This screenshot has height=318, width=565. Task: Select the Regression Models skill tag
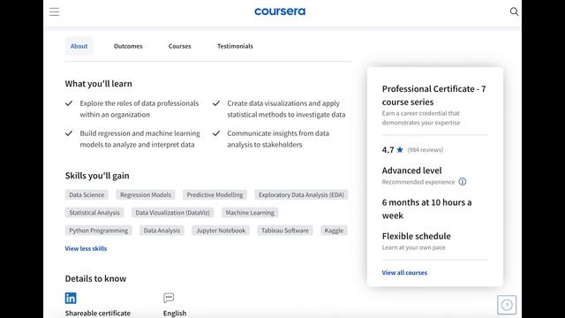[x=146, y=194]
